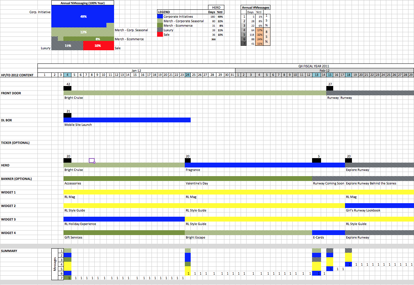Select the dotted Merch - Corporate Seasonal legend swatch
Screen dimensions: 414x285
click(160, 21)
